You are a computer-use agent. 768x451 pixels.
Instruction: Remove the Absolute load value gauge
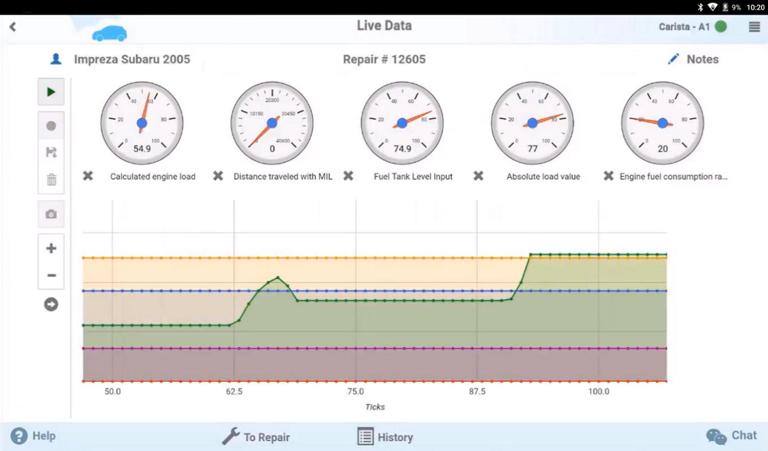[x=478, y=176]
